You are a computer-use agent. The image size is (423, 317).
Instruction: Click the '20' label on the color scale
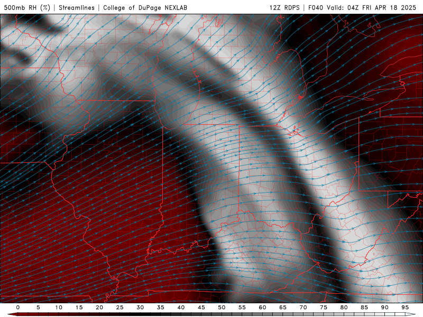click(99, 307)
